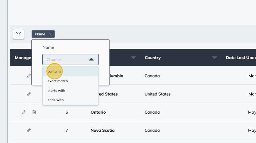The image size is (256, 143).
Task: Select the "contains" filter option
Action: 55,71
